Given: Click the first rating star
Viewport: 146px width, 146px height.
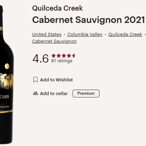Looking at the screenshot, I should coord(54,55).
